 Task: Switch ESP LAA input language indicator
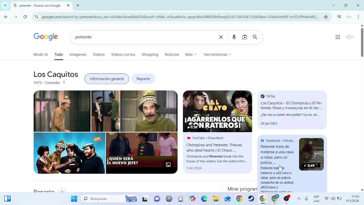[x=316, y=198]
